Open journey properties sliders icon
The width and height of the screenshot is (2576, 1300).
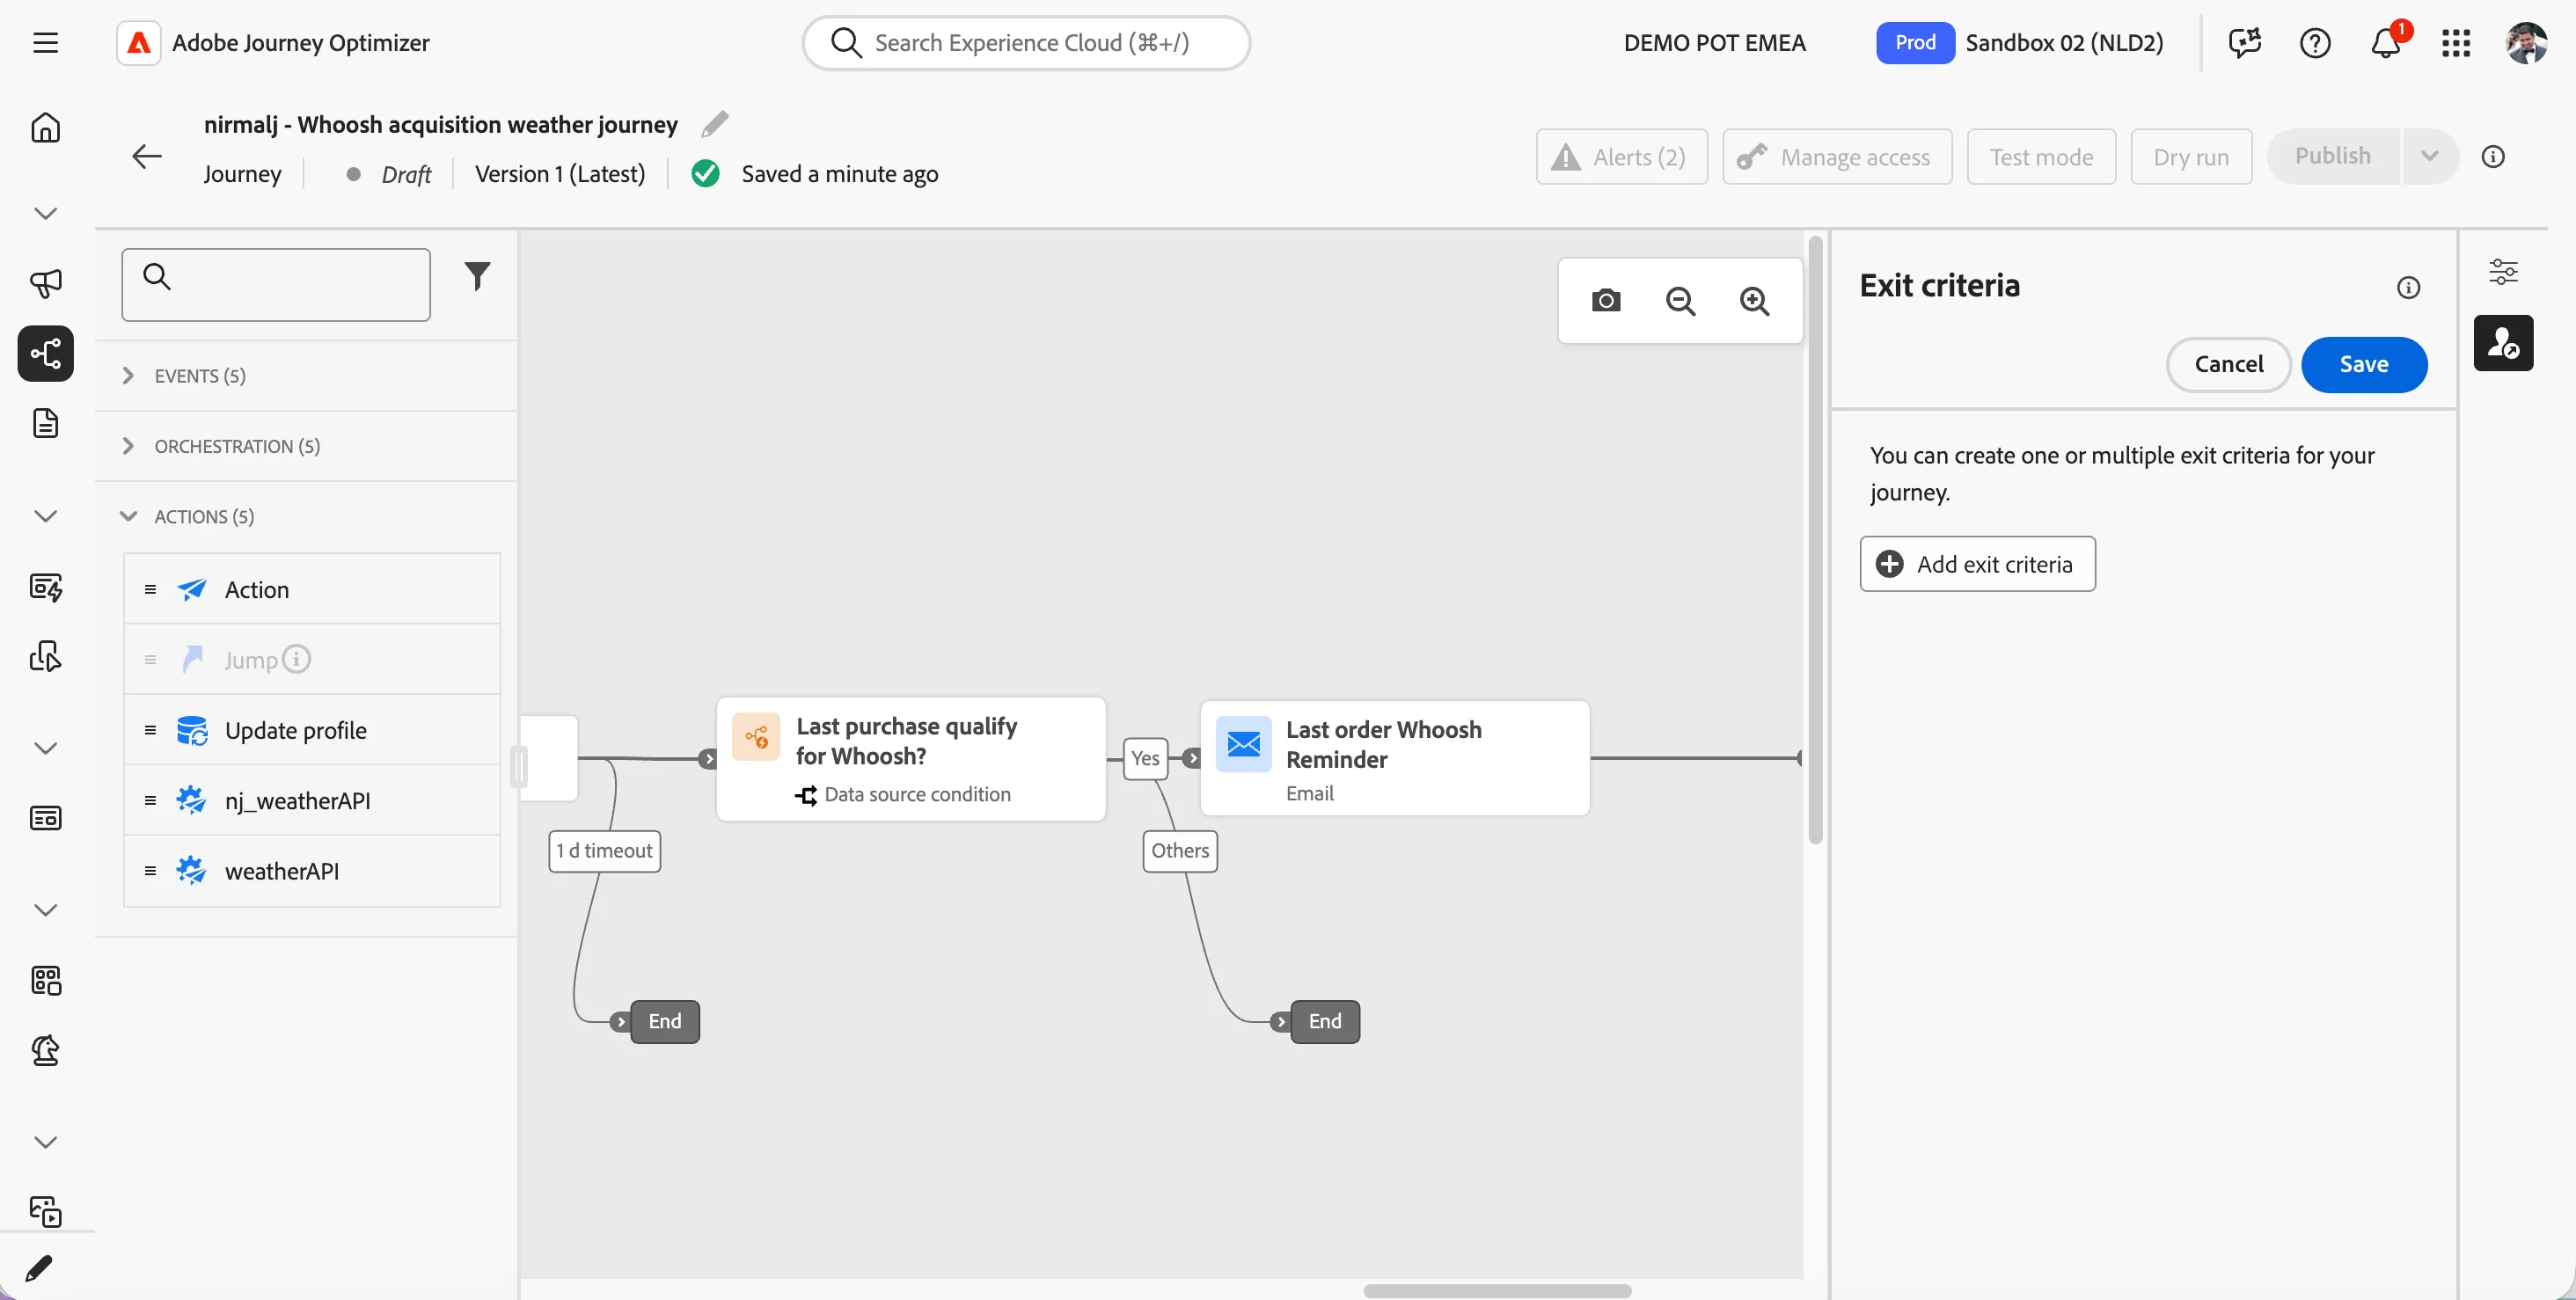(2503, 271)
